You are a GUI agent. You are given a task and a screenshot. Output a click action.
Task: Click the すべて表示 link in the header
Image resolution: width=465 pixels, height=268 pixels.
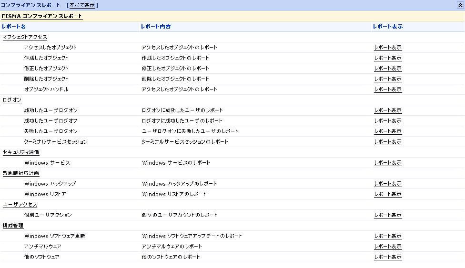(82, 5)
